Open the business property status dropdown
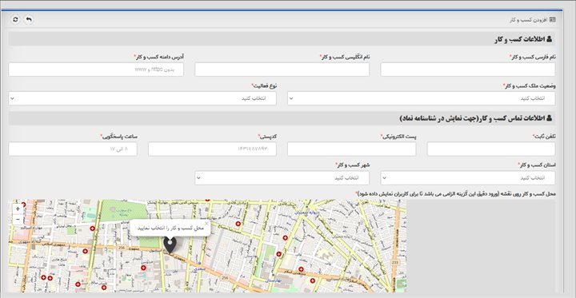The width and height of the screenshot is (576, 298). (x=422, y=98)
